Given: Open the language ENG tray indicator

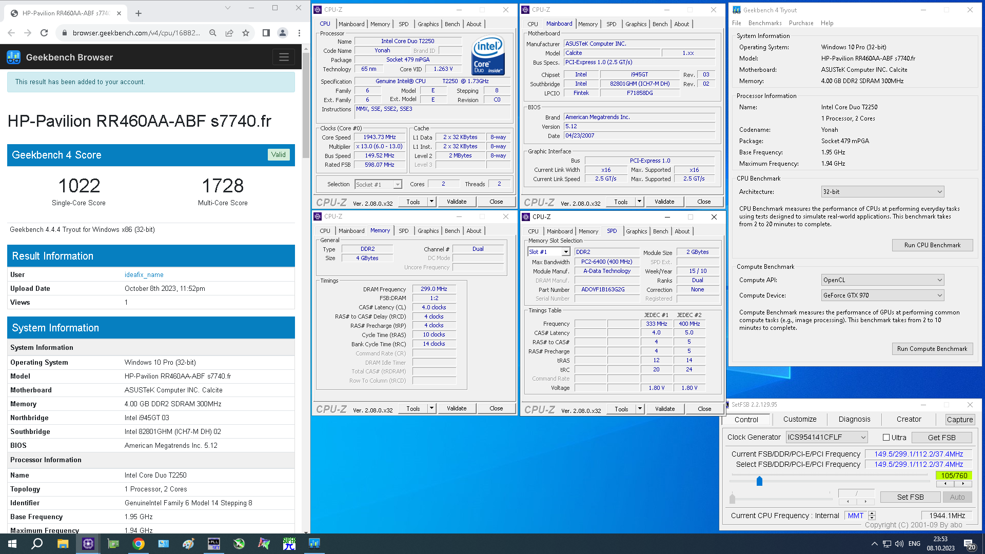Looking at the screenshot, I should (914, 544).
